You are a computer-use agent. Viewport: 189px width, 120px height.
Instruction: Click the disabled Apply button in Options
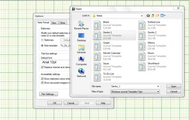click(87, 103)
